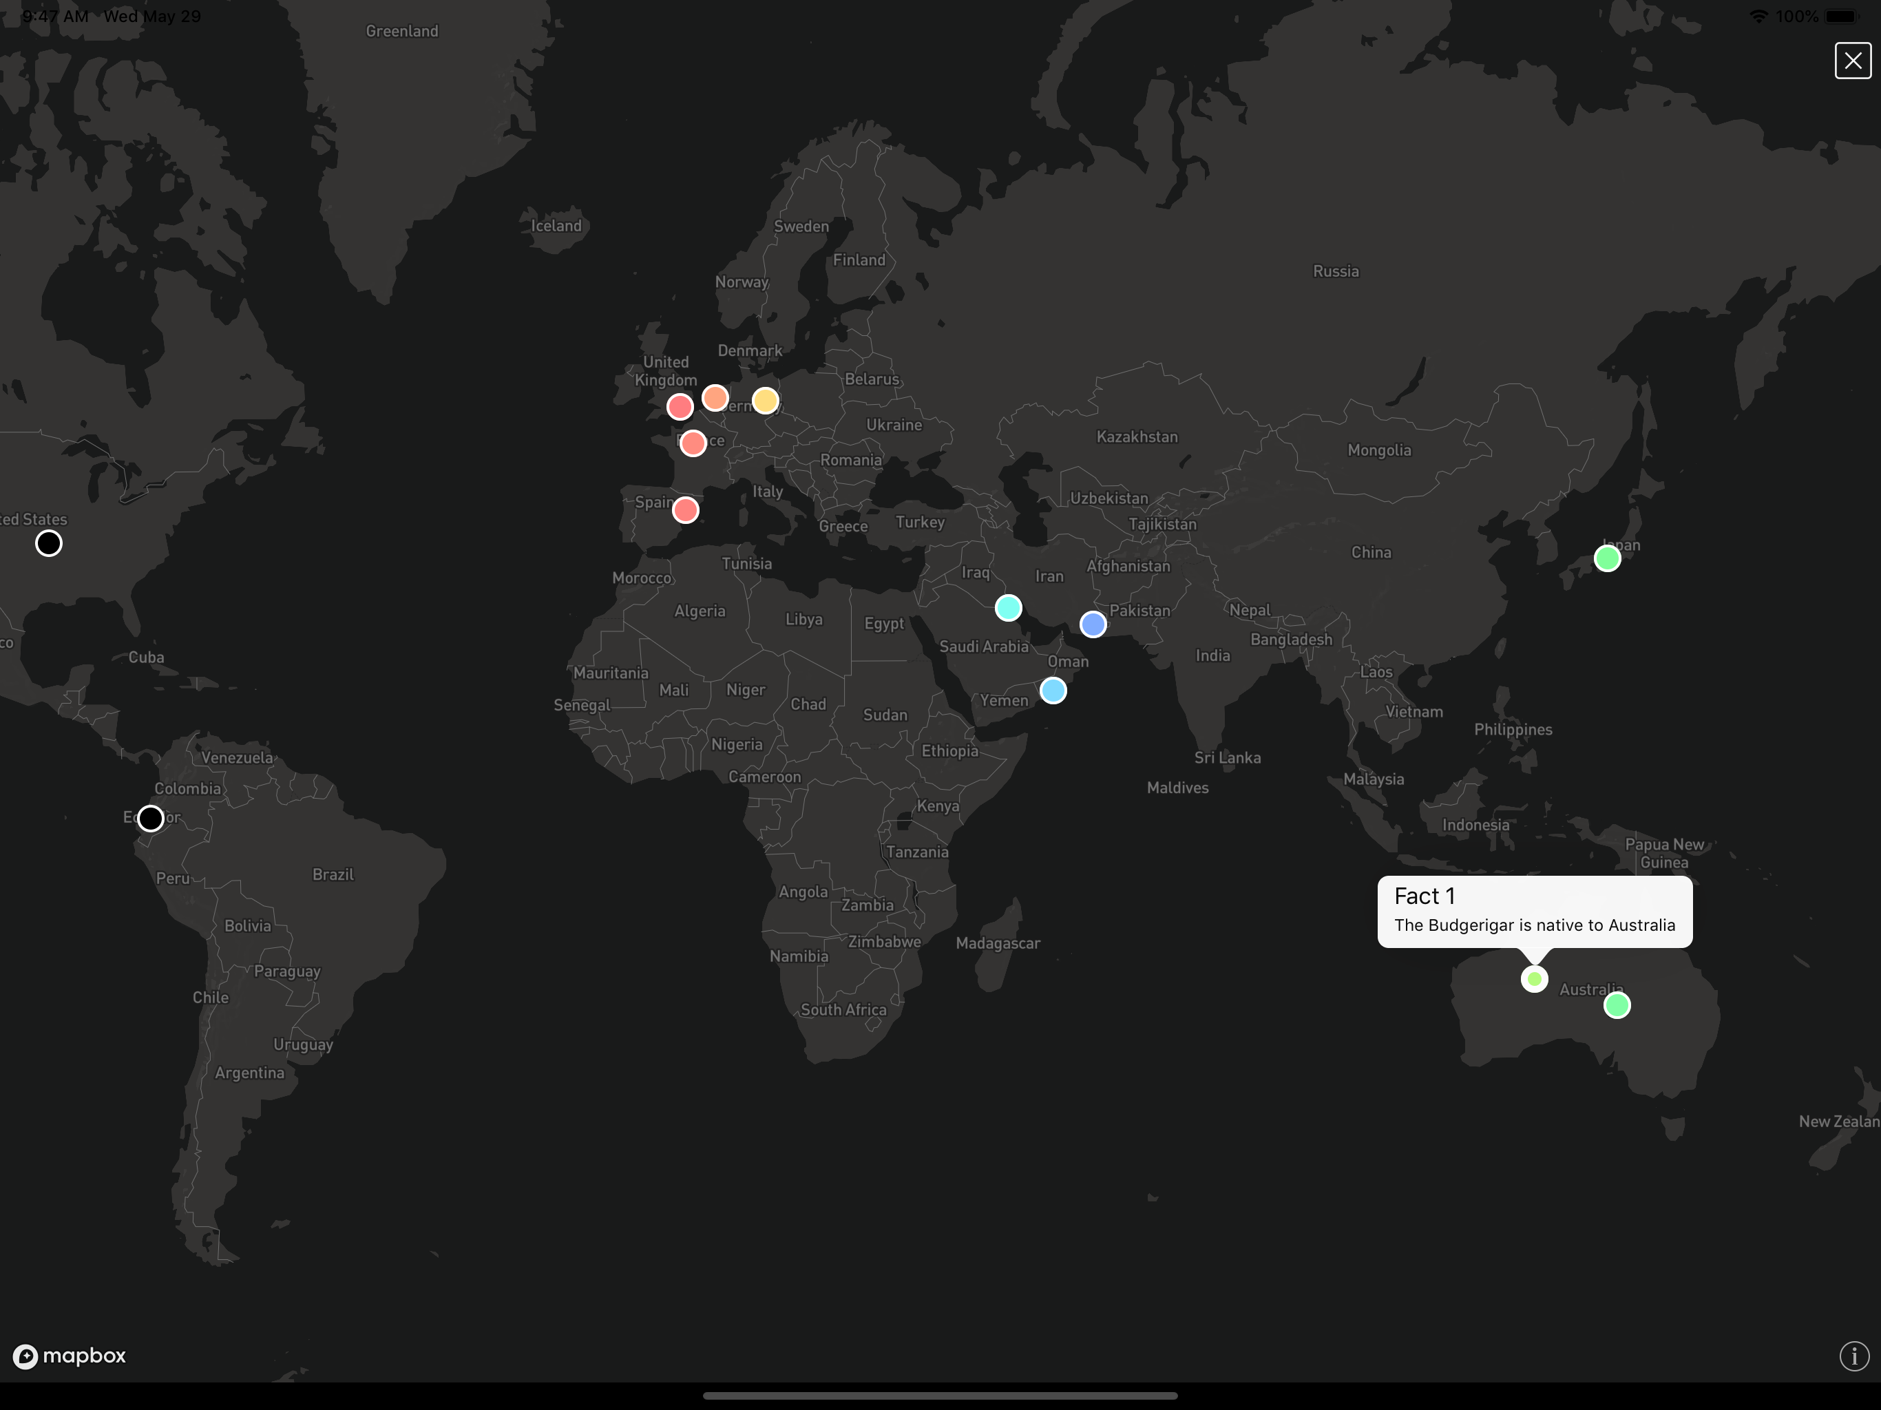Tap the green marker right of Australia label

click(x=1617, y=1005)
